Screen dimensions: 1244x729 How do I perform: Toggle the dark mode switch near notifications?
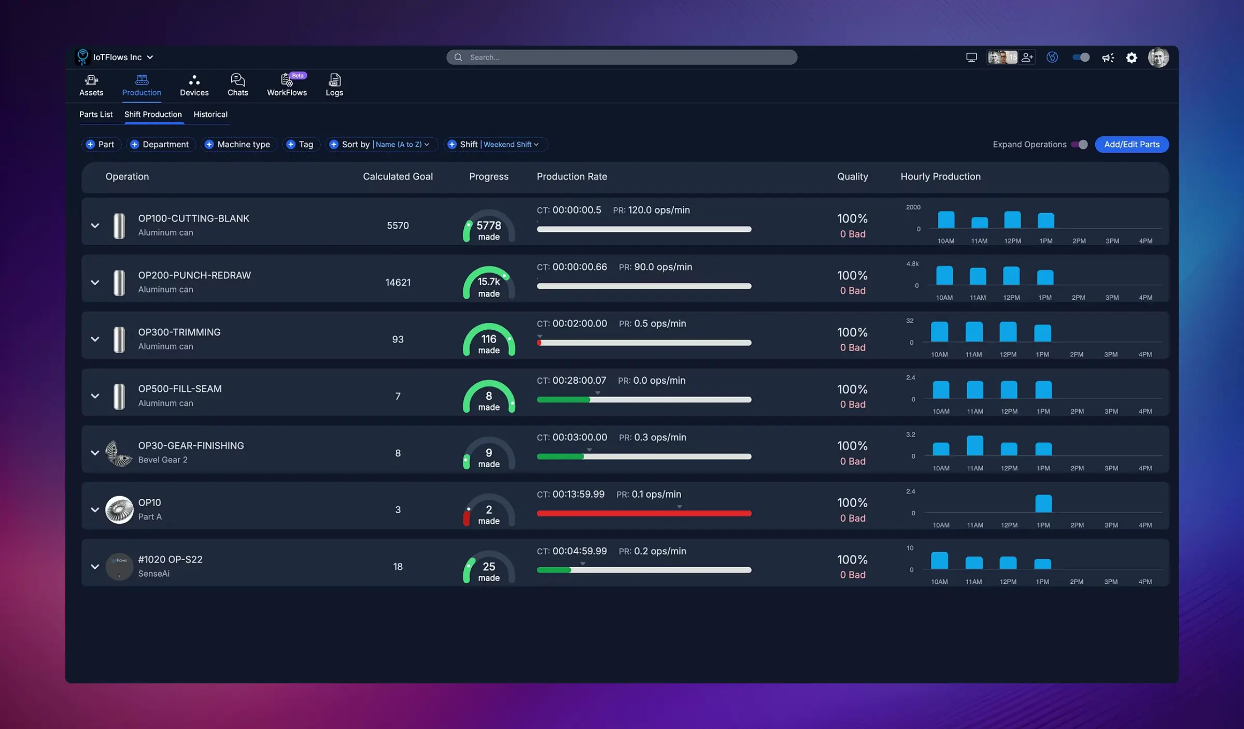pyautogui.click(x=1080, y=57)
